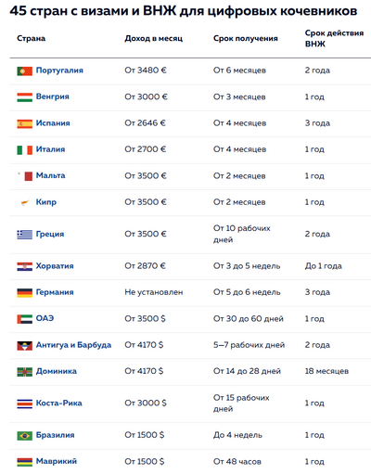Follow the ОАЭ link
Screen dimensions: 371x474
[45, 318]
